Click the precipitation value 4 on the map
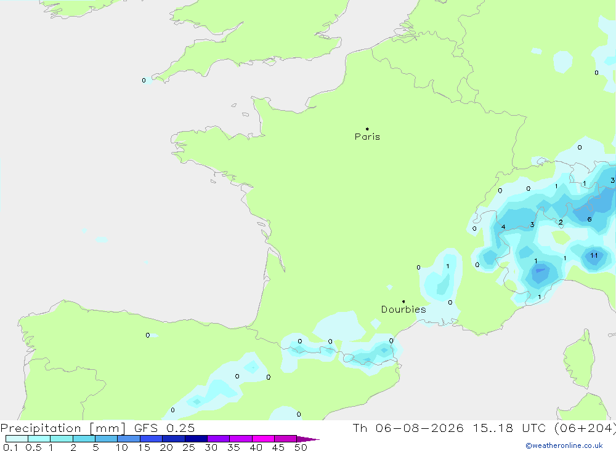The image size is (616, 451). pos(503,227)
